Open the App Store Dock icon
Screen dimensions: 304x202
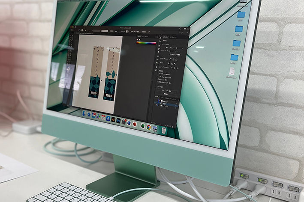tap(108, 119)
